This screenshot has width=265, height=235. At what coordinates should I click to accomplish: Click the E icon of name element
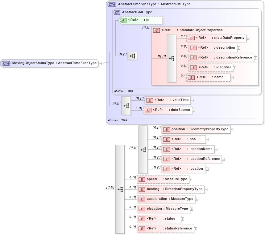coord(191,78)
